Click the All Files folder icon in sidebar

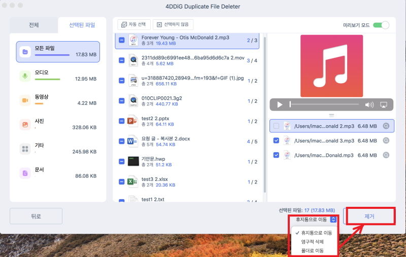click(x=25, y=52)
